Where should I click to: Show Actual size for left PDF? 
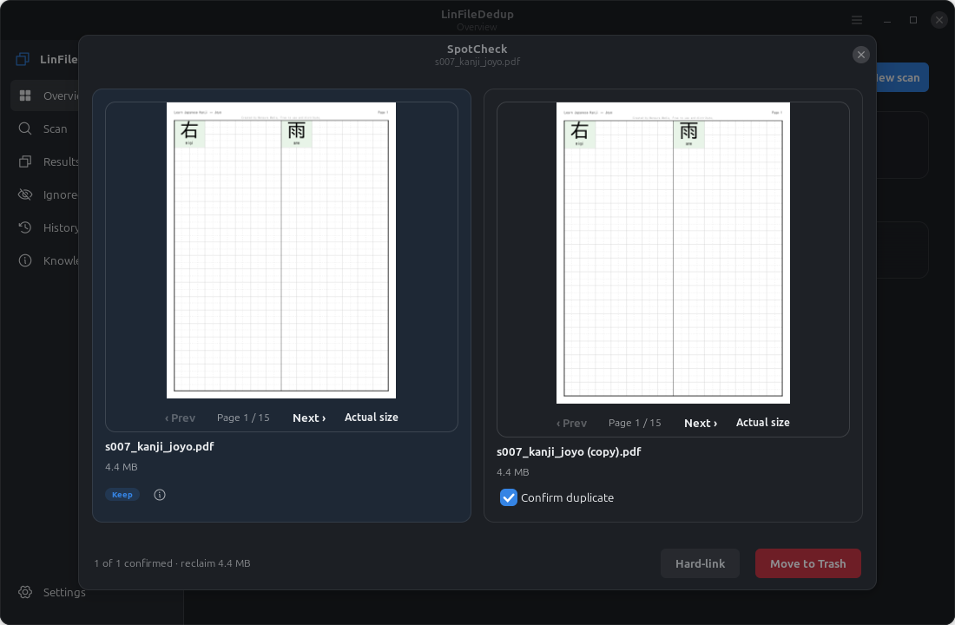click(x=371, y=418)
